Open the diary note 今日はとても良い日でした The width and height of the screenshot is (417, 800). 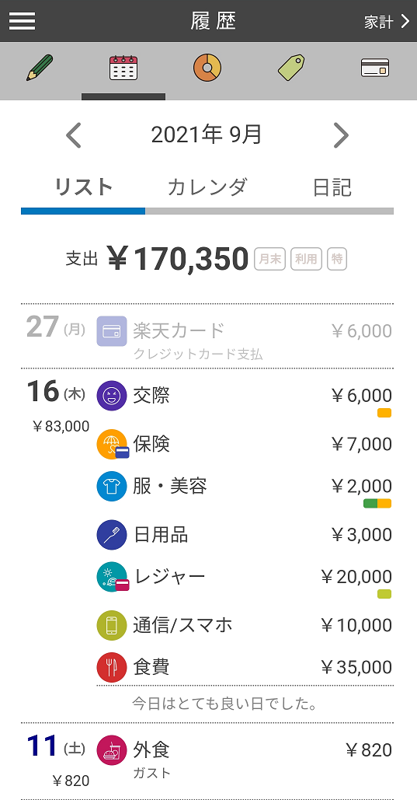225,704
